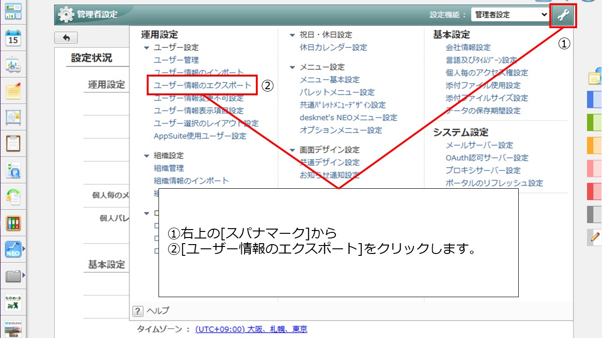Open 添付ファイル使用設定
This screenshot has width=602, height=338.
click(483, 85)
